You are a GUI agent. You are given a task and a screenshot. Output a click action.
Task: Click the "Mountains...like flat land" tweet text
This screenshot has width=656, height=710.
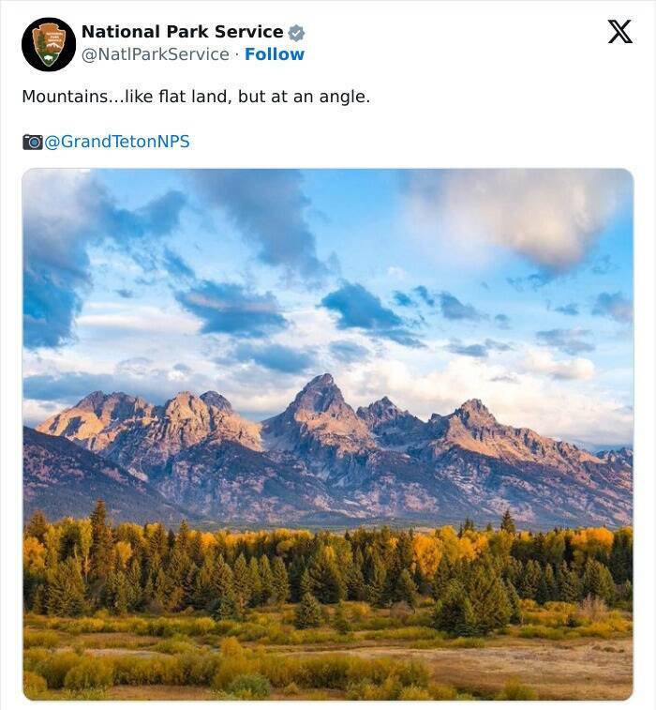tap(196, 97)
